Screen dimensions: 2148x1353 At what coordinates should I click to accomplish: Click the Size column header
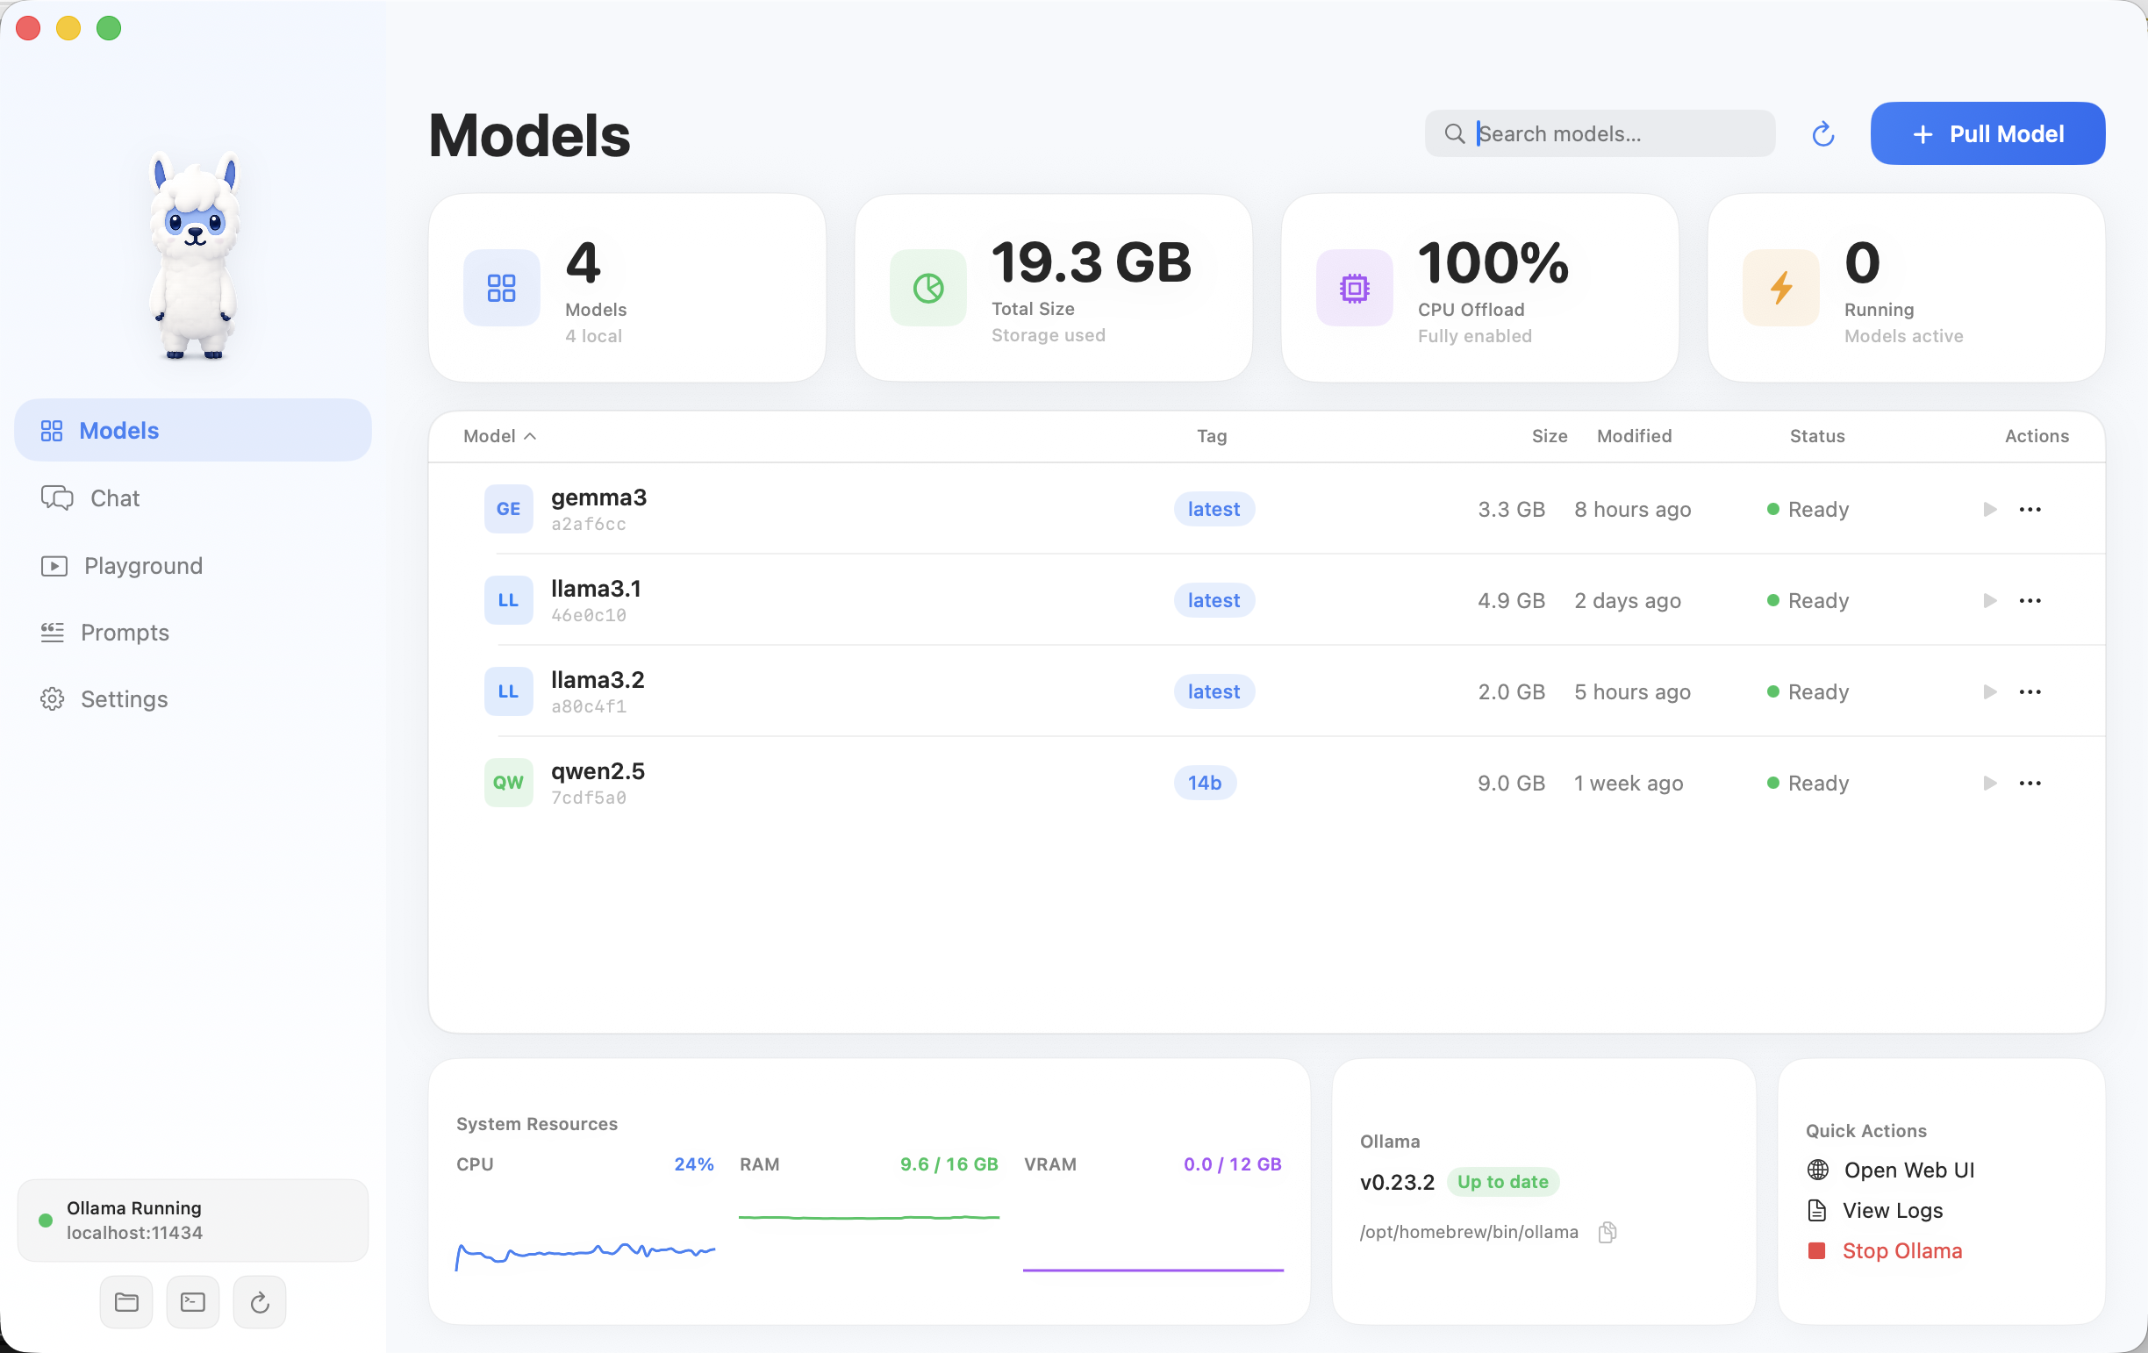coord(1550,436)
